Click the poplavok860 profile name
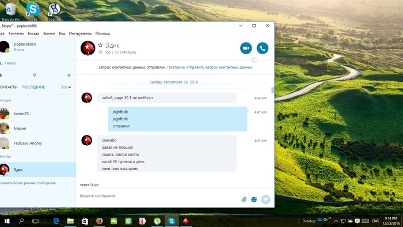This screenshot has height=227, width=403. (25, 44)
